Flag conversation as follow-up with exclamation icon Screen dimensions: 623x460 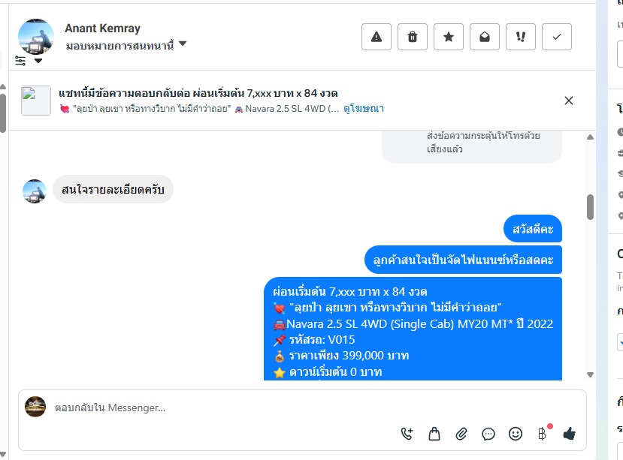point(521,37)
